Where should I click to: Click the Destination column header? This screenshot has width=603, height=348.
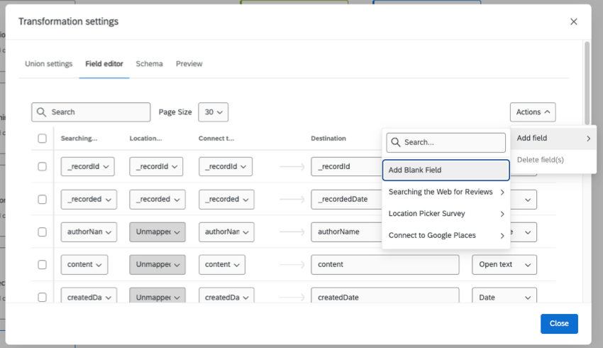pyautogui.click(x=328, y=138)
